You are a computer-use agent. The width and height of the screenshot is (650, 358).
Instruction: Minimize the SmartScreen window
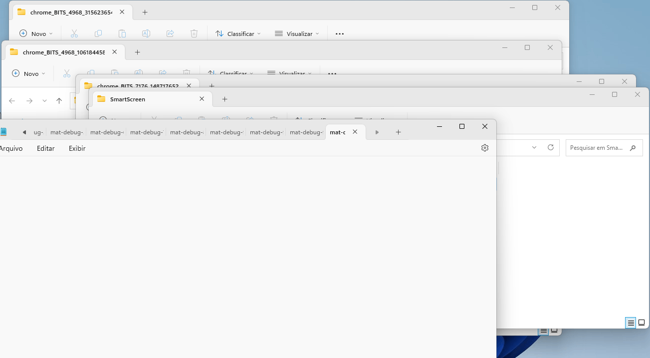coord(592,94)
